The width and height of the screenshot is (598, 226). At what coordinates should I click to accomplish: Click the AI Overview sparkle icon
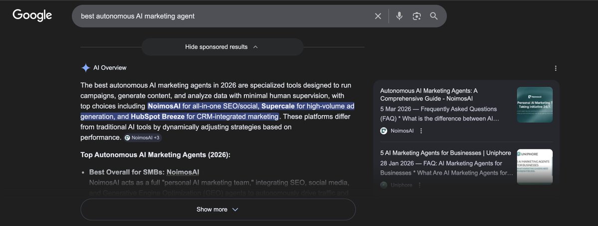pyautogui.click(x=86, y=68)
